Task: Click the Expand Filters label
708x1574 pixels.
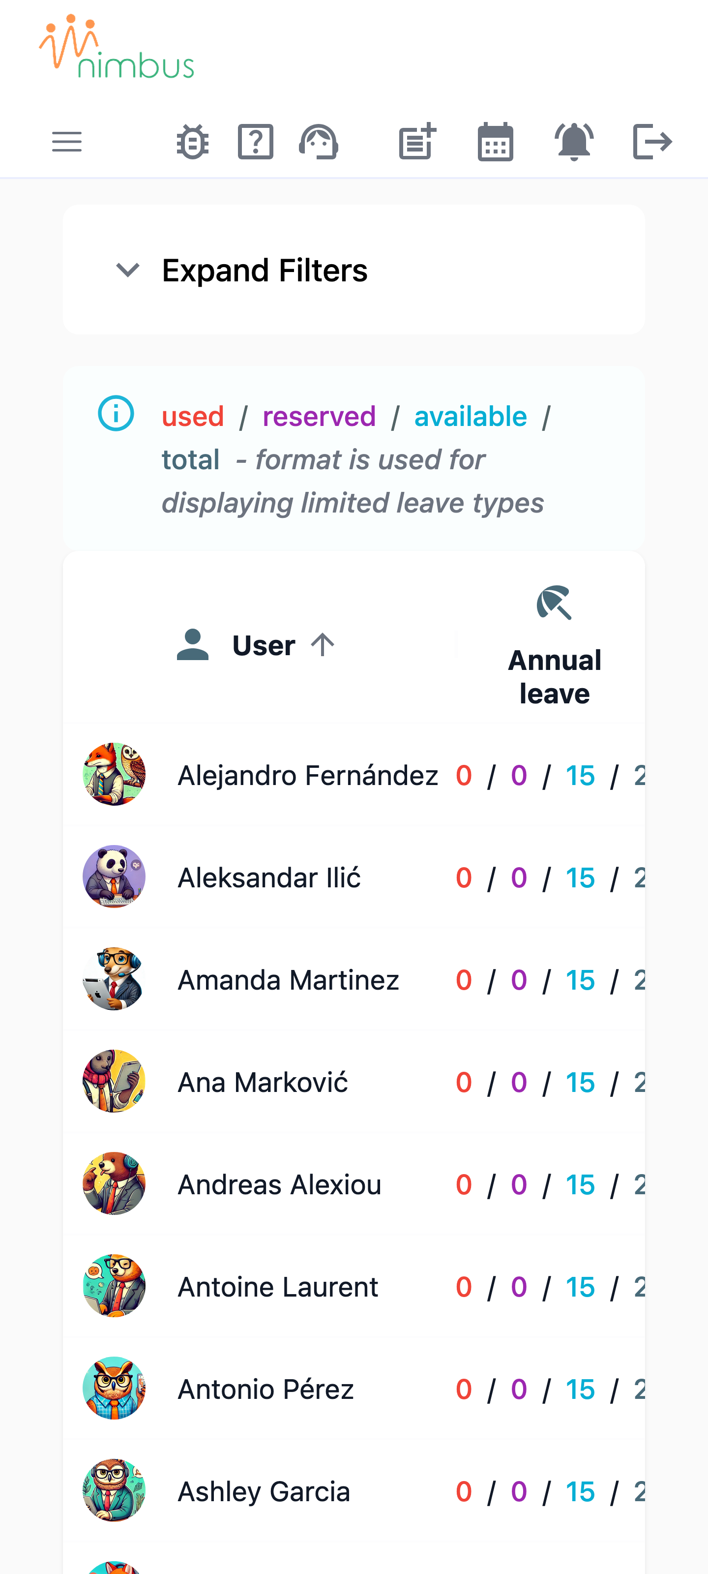Action: coord(265,270)
